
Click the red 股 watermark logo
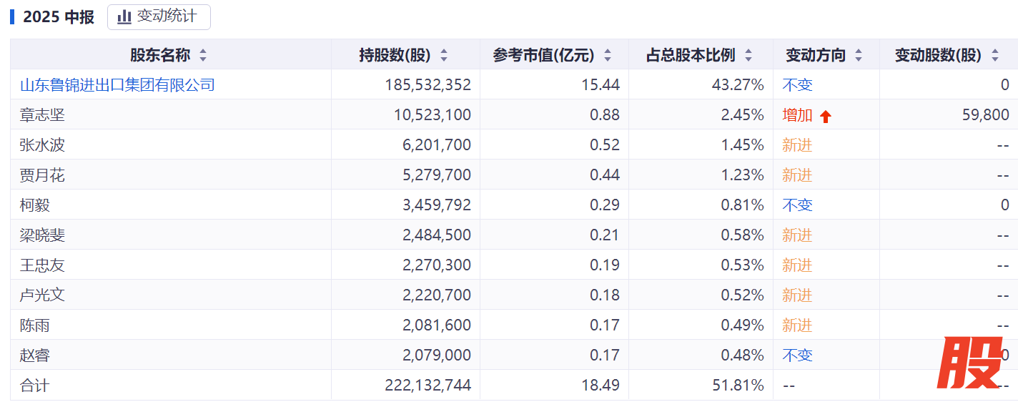969,363
